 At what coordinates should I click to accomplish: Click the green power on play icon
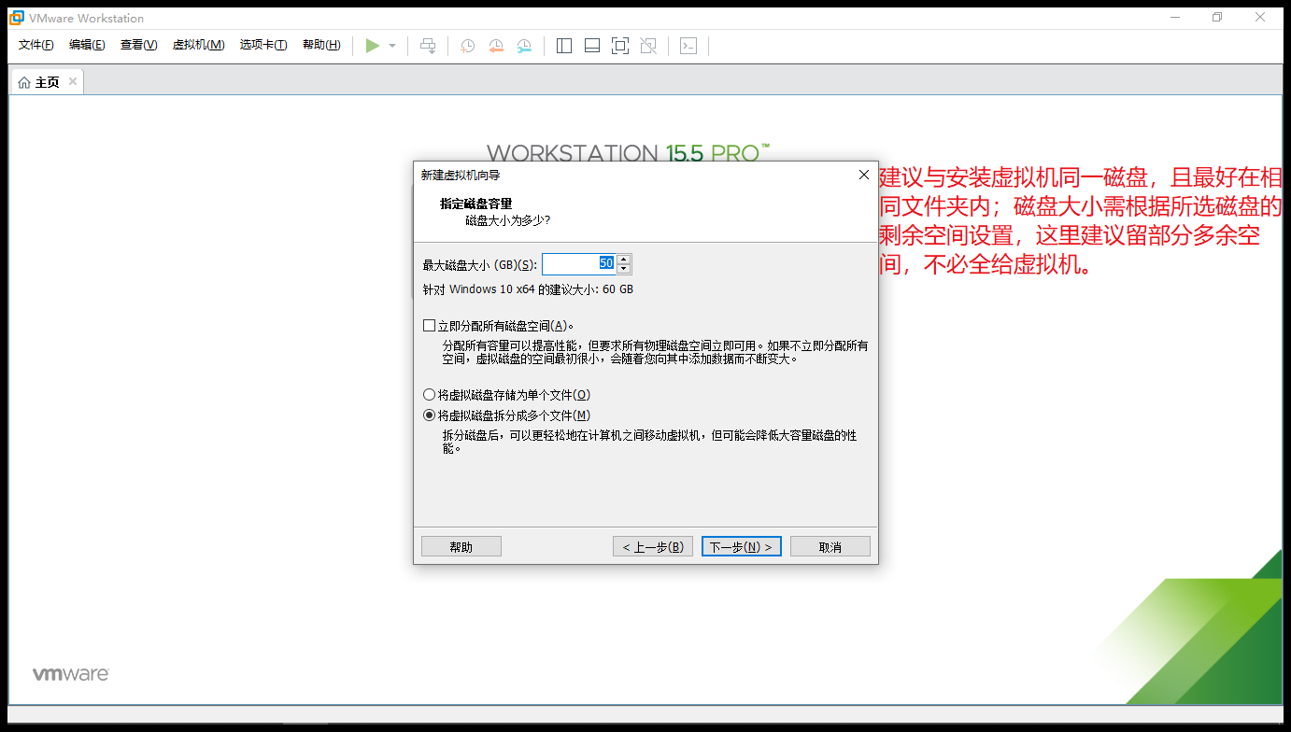click(x=373, y=46)
